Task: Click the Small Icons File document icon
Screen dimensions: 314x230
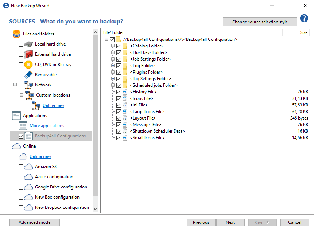Action: point(125,138)
